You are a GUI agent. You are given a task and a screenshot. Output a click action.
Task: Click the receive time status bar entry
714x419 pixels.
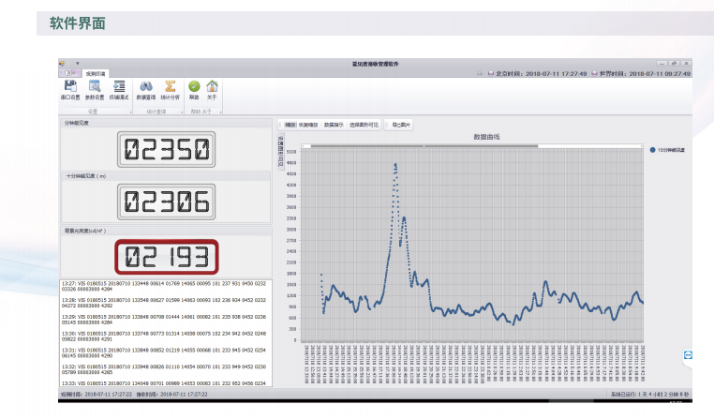171,395
